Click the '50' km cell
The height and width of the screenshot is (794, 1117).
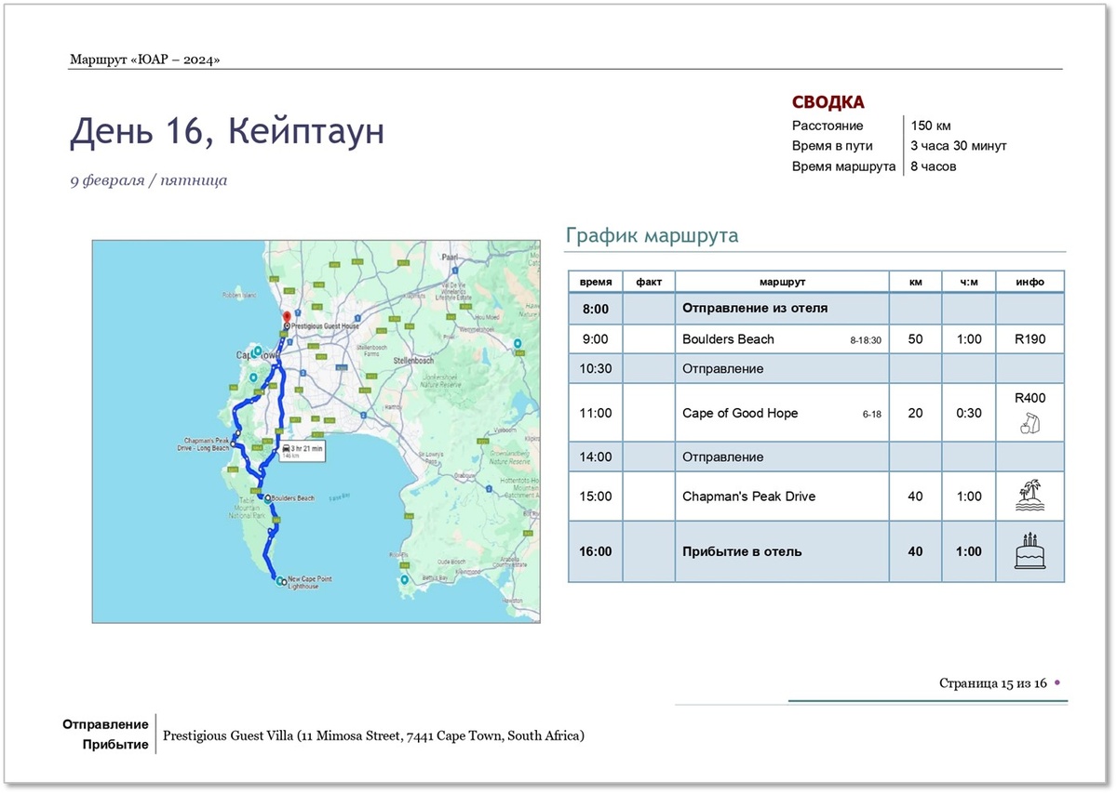[x=916, y=339]
